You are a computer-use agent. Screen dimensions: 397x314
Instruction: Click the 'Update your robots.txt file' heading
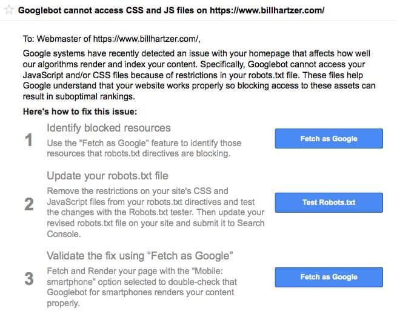(x=108, y=176)
